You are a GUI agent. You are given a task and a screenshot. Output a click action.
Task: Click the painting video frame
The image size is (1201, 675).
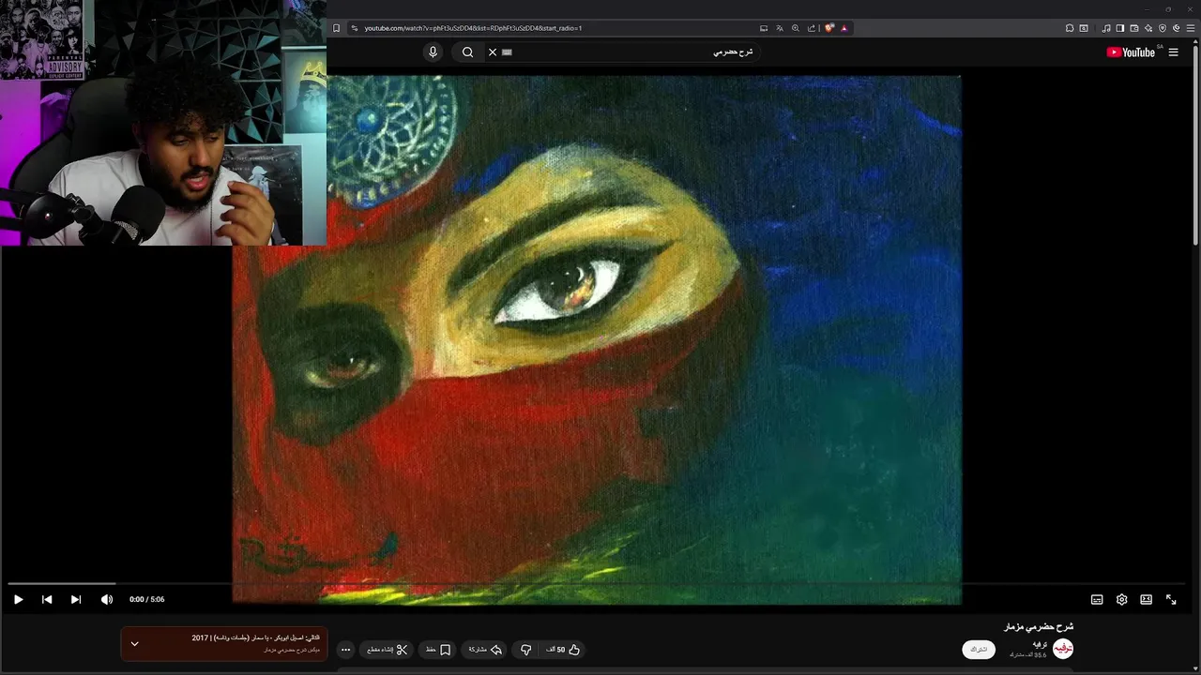pos(597,339)
